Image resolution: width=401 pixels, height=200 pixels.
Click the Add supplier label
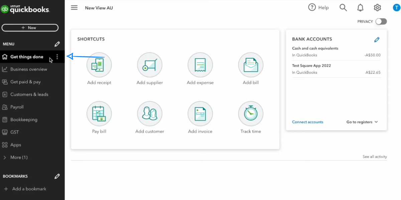pyautogui.click(x=150, y=83)
